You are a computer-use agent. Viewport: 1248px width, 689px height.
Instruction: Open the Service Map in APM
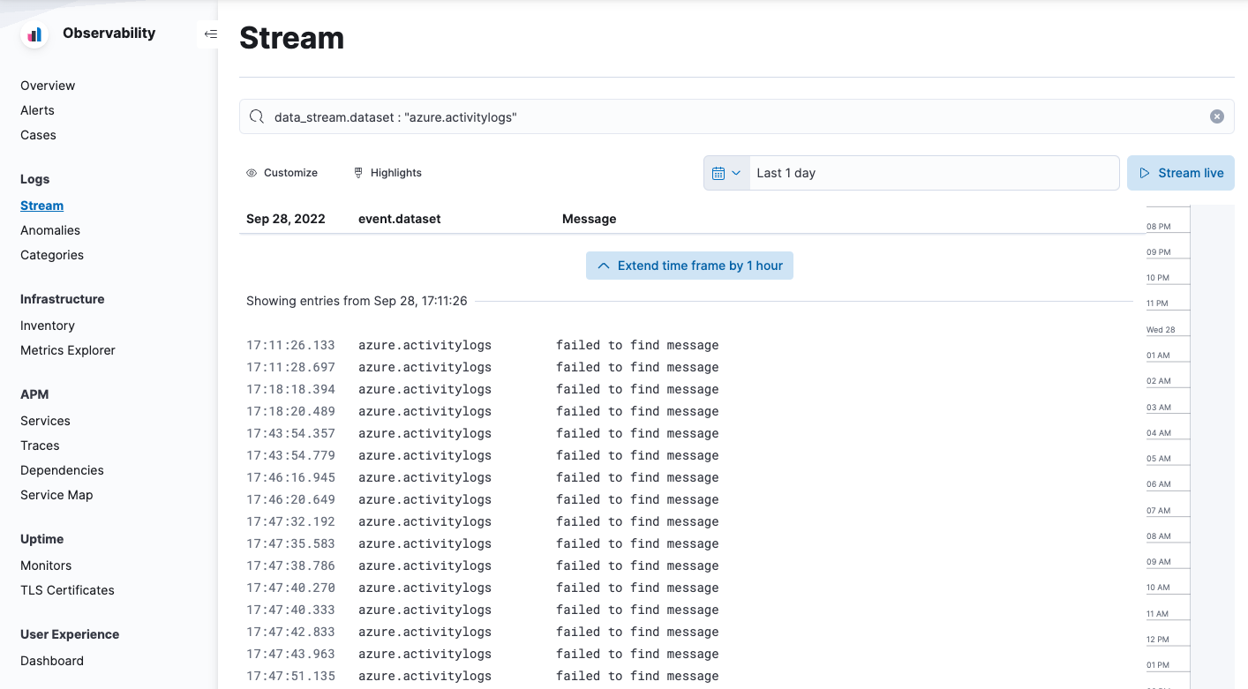(56, 494)
